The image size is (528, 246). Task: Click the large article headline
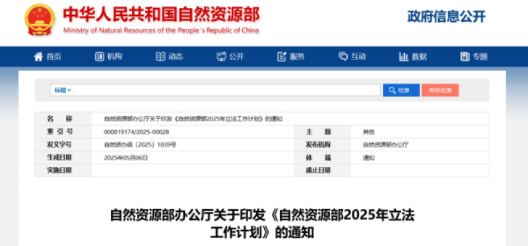pos(262,224)
